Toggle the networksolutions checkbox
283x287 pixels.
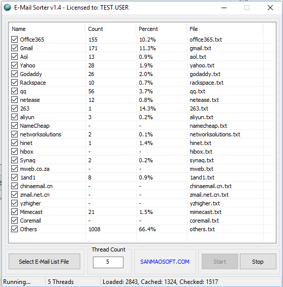15,134
